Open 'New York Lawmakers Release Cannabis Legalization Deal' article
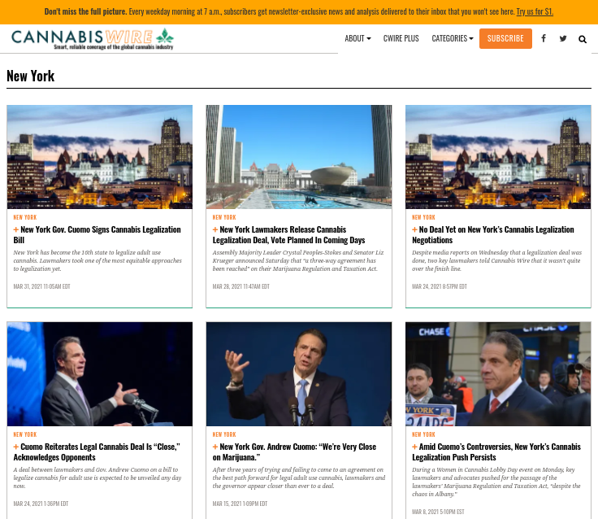This screenshot has height=519, width=598. tap(288, 235)
